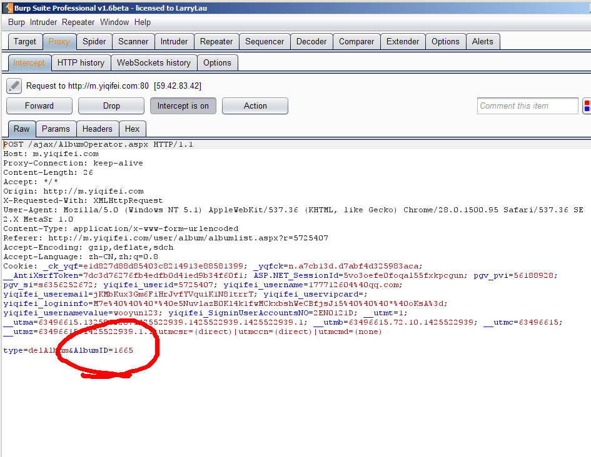The image size is (591, 457).
Task: Switch to the Repeater main tab
Action: click(216, 41)
